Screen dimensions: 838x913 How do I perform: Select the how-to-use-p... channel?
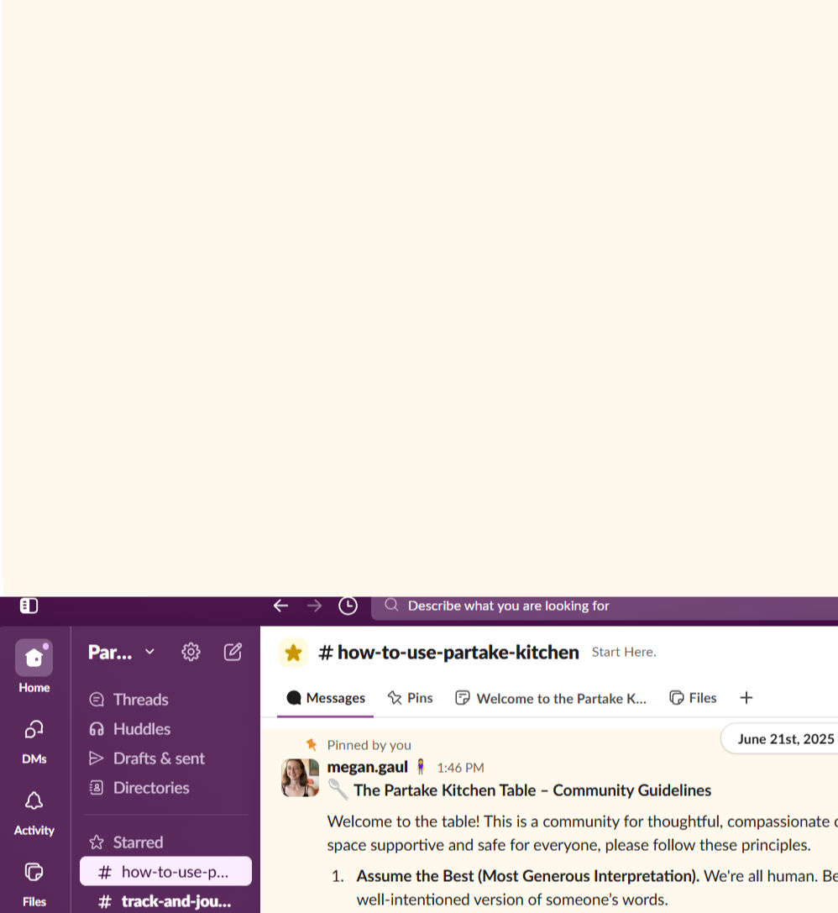(x=166, y=871)
